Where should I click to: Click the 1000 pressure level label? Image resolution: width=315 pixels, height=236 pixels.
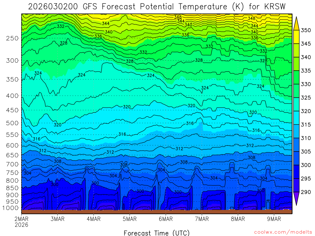10,208
